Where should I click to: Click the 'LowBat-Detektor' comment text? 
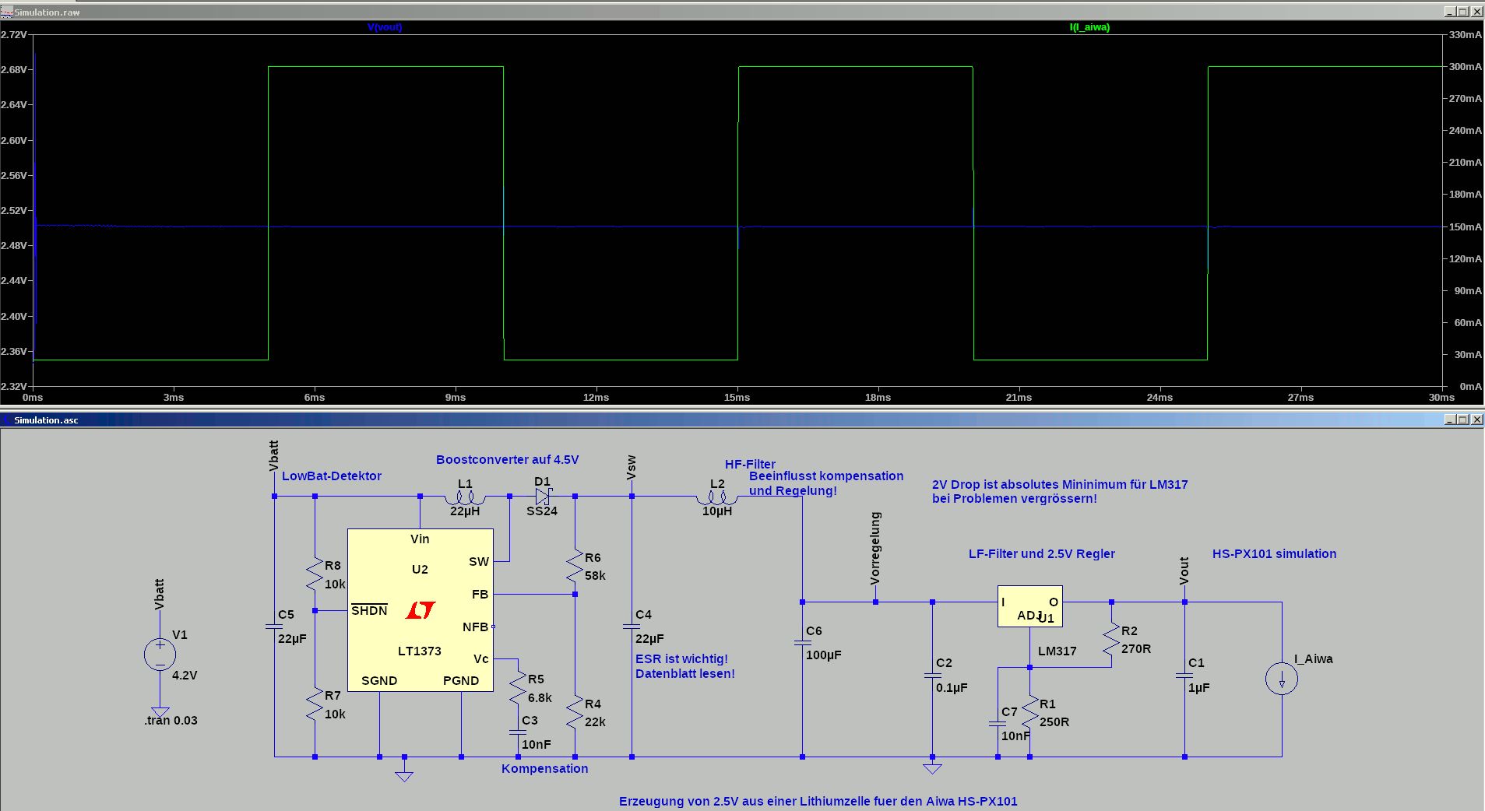coord(332,476)
